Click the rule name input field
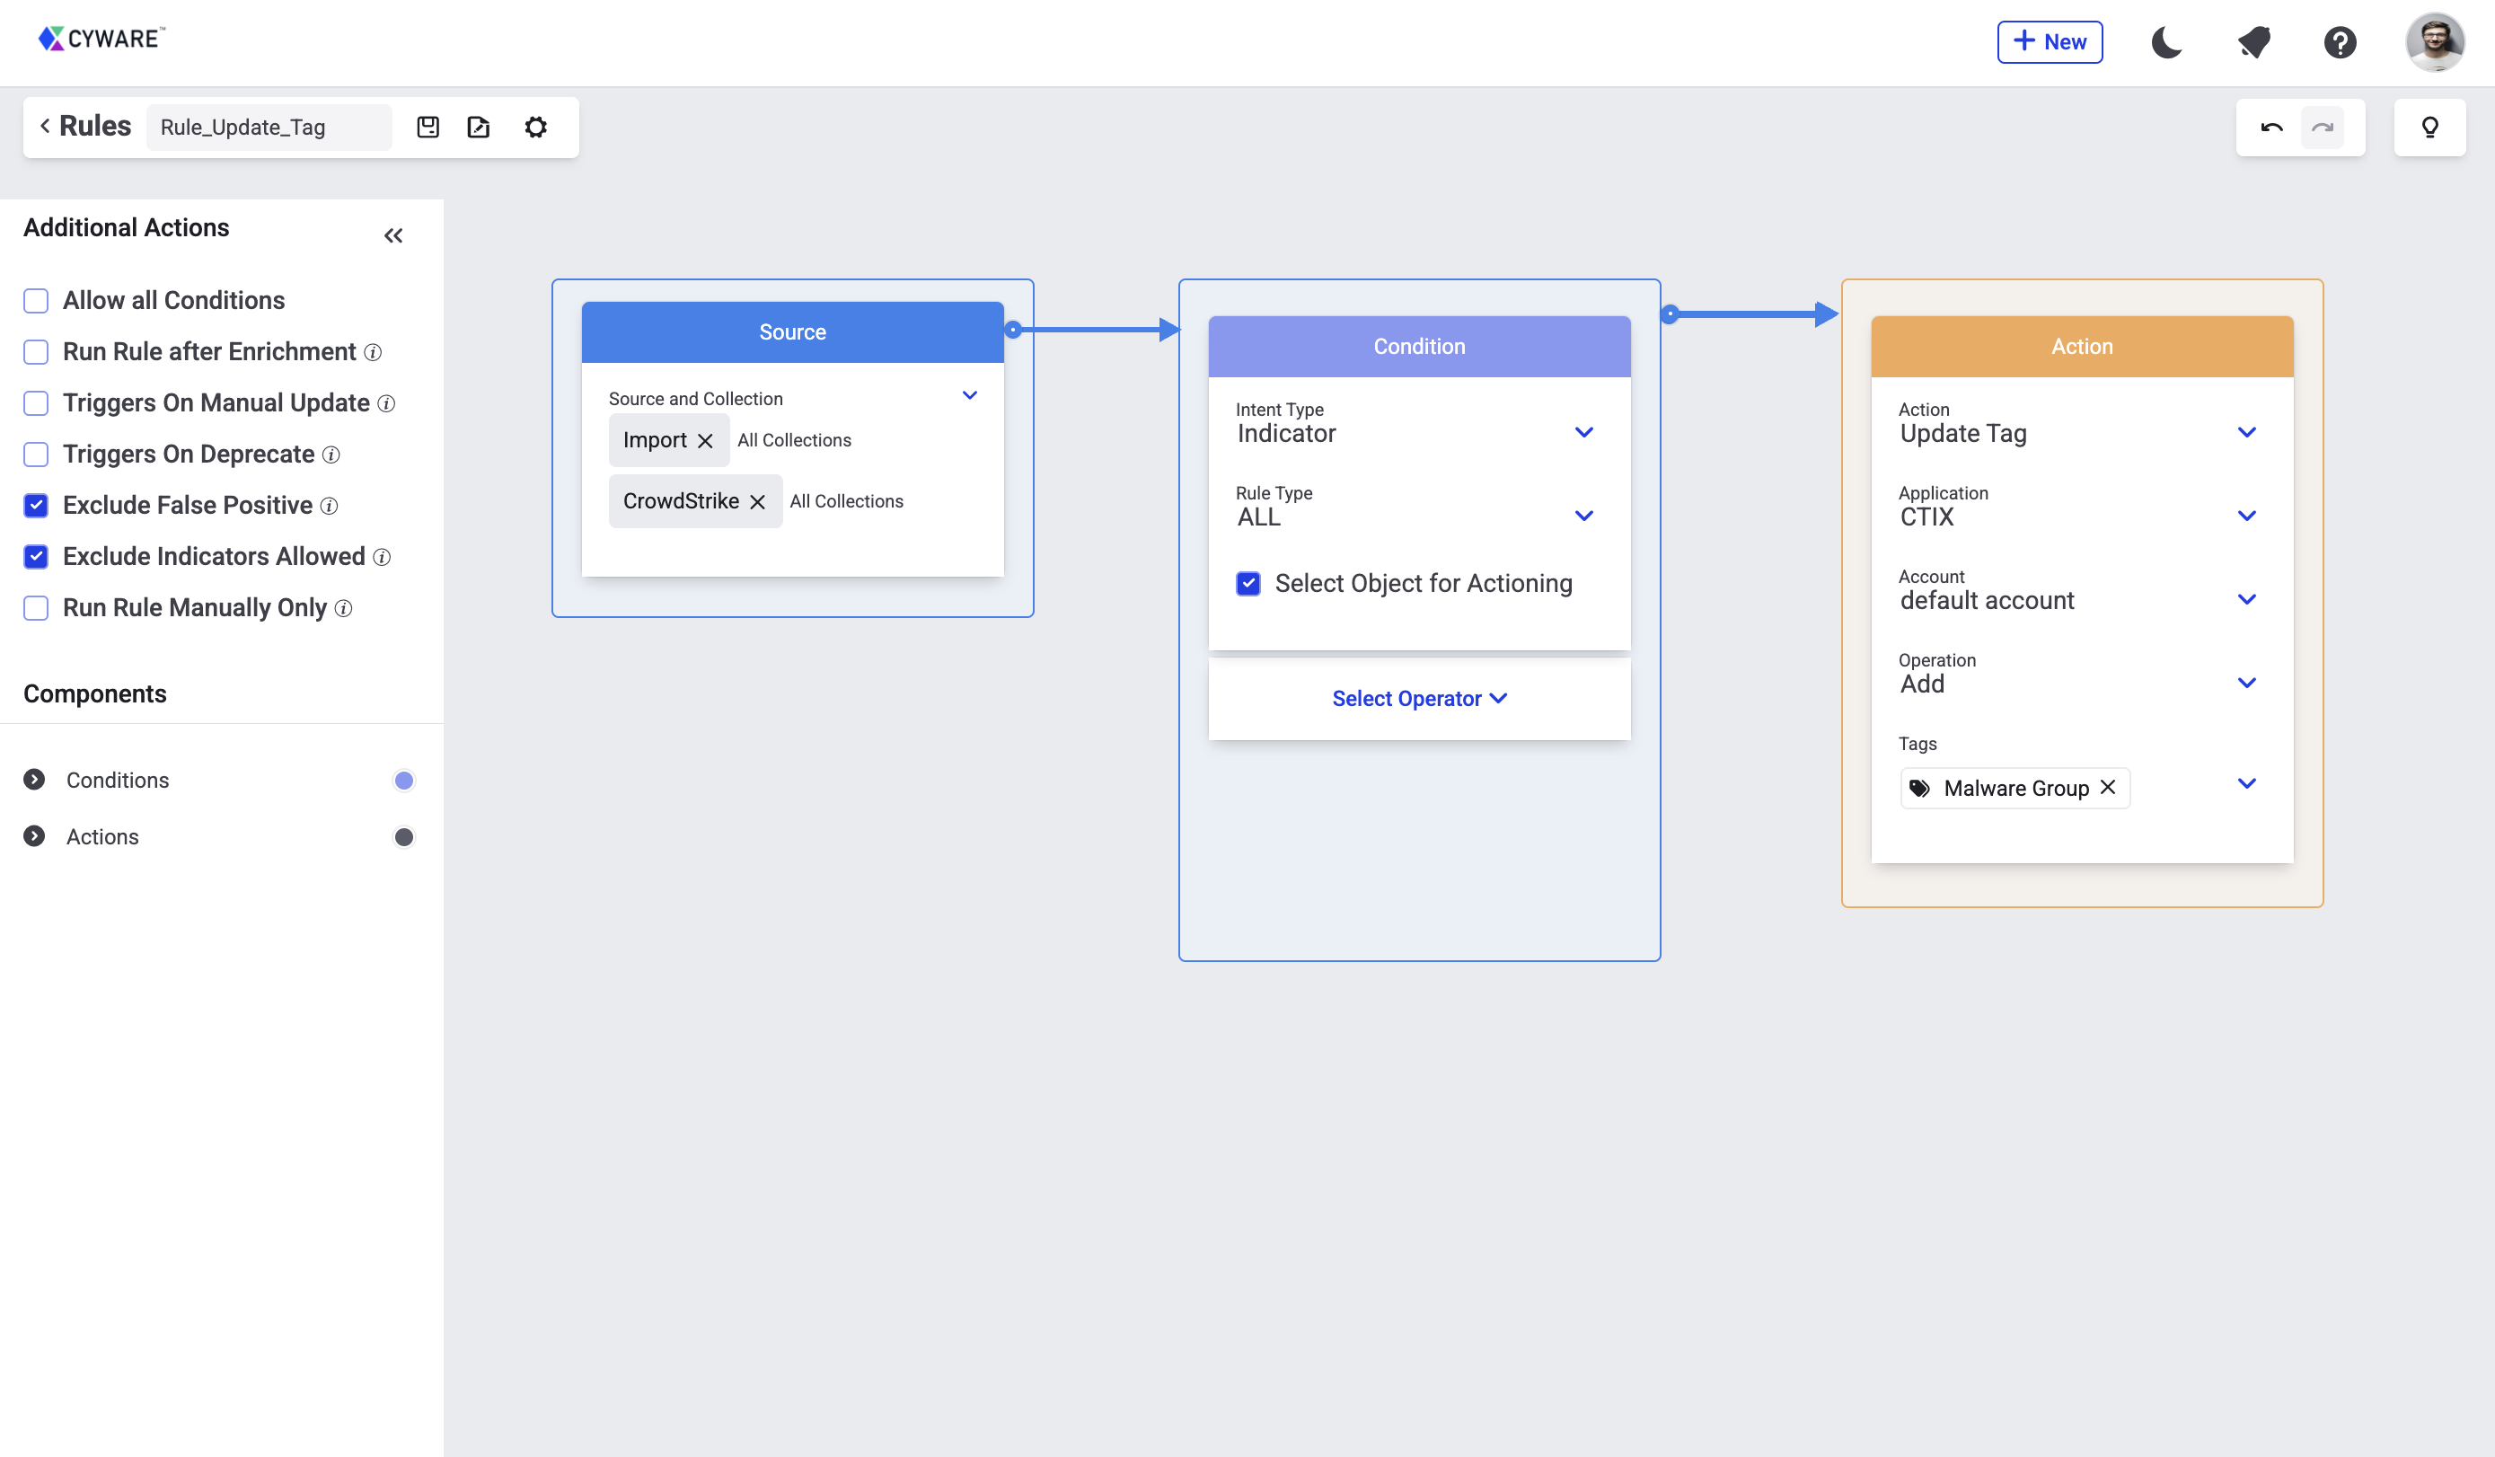2495x1457 pixels. pos(268,127)
